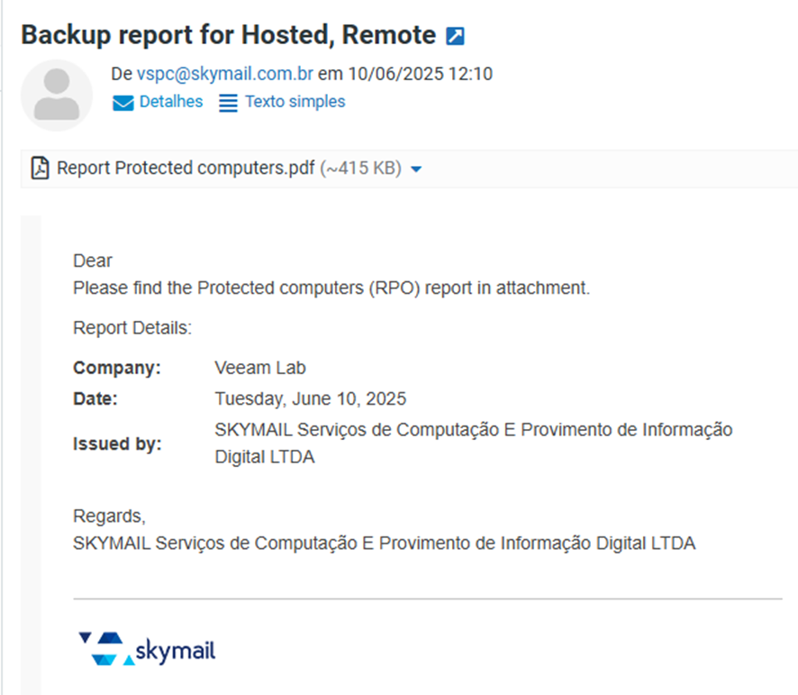This screenshot has height=695, width=798.
Task: Click the lines icon beside Texto simples
Action: pos(229,103)
